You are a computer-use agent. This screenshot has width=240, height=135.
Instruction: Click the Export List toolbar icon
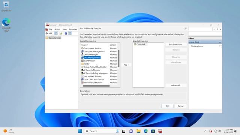[x=61, y=33]
